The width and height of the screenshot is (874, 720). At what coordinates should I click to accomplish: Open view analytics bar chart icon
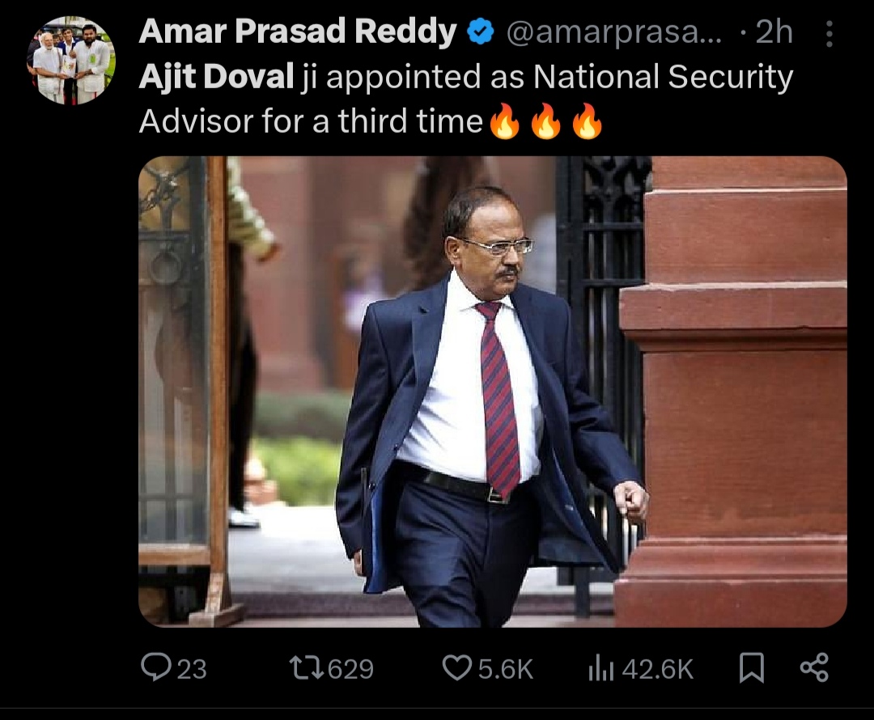coord(600,669)
